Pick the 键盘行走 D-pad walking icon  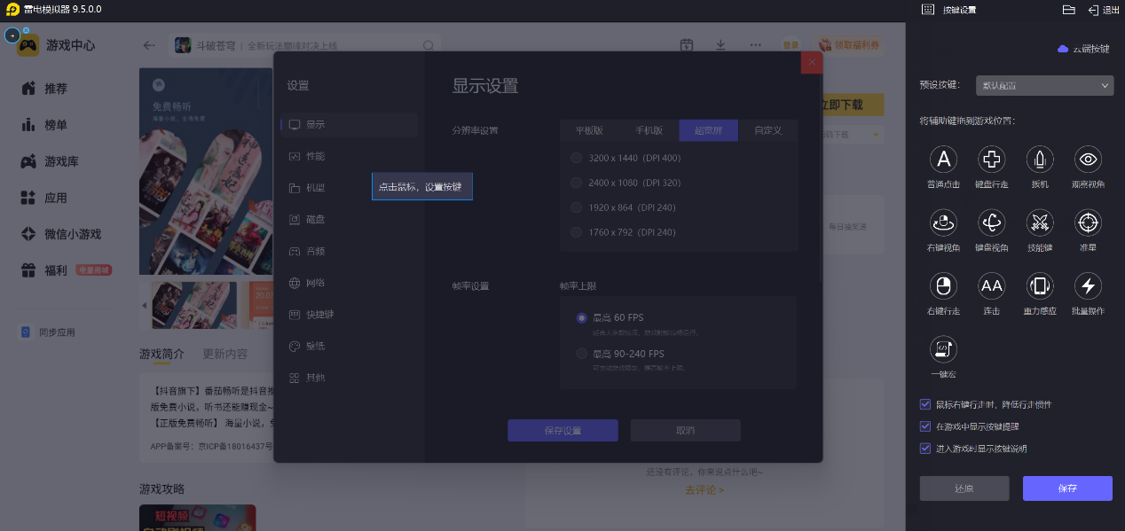point(991,160)
